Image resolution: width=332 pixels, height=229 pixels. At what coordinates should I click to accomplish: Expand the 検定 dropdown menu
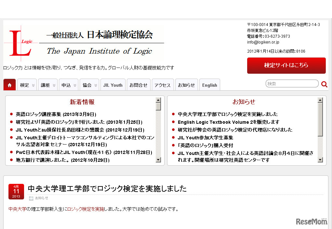tap(27, 85)
